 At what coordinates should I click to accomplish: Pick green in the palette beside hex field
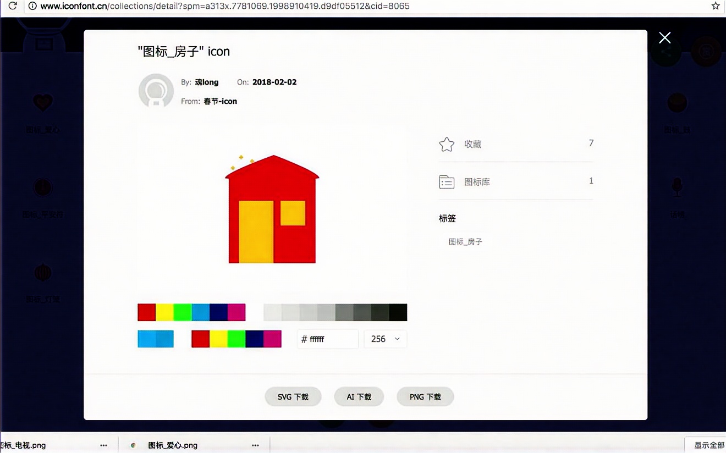[x=237, y=339]
